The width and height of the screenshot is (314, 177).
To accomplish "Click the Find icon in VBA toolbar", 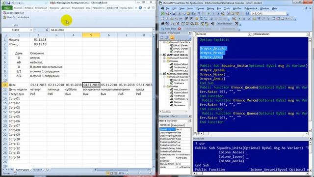I will coord(193,13).
